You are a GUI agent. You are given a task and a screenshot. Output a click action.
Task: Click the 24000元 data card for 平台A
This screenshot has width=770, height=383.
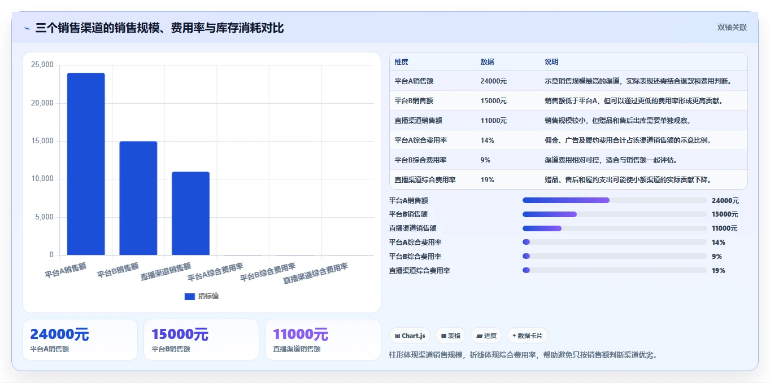click(80, 340)
